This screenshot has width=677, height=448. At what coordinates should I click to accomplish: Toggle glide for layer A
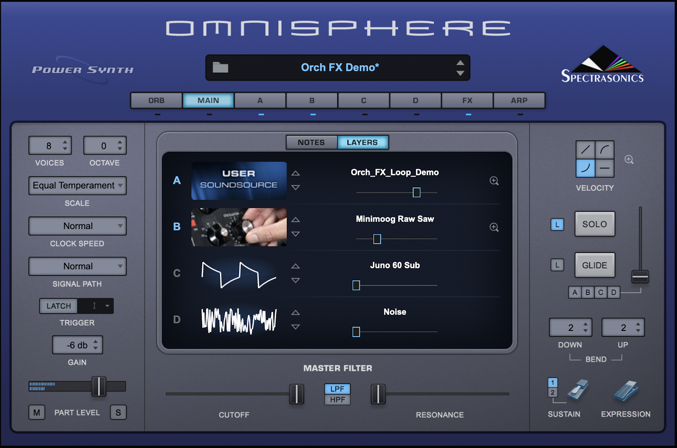pos(575,292)
